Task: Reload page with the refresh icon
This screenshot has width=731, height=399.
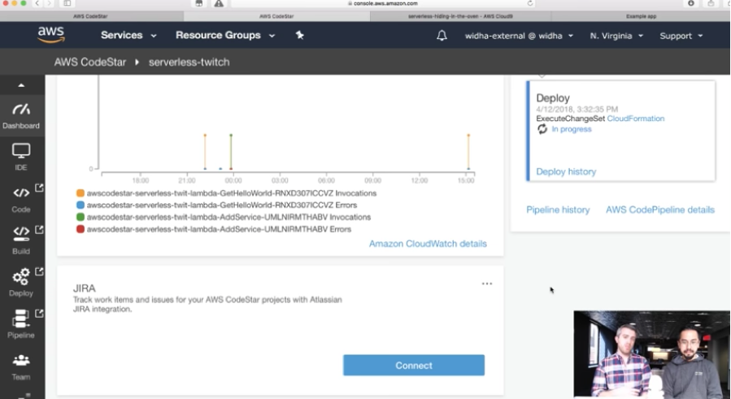Action: 530,3
